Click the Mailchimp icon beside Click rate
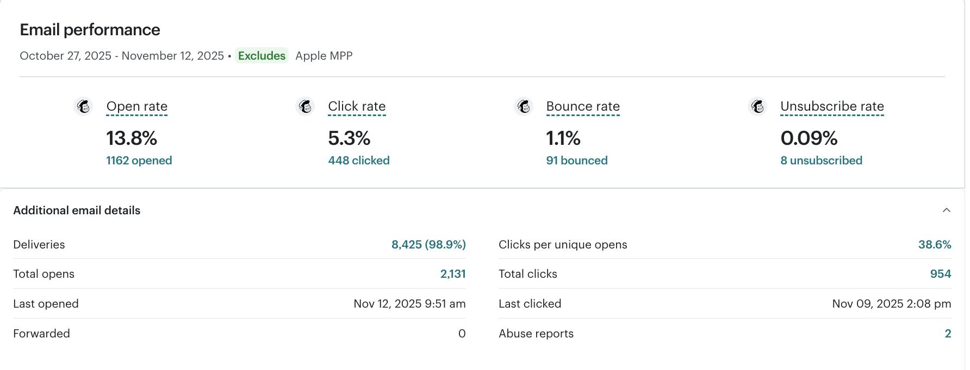Viewport: 970px width, 370px height. pyautogui.click(x=305, y=106)
